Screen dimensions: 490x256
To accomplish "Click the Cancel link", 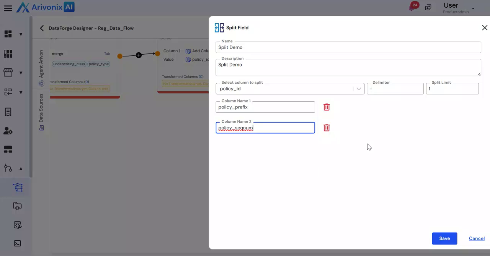I will [x=477, y=238].
